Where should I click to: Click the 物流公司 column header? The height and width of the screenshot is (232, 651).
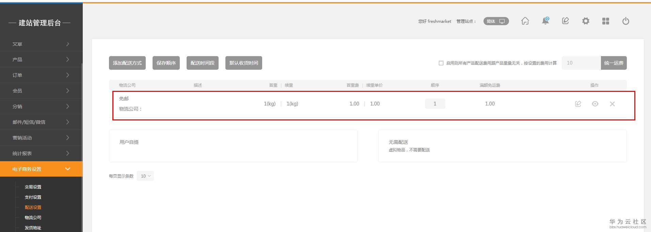click(x=127, y=85)
